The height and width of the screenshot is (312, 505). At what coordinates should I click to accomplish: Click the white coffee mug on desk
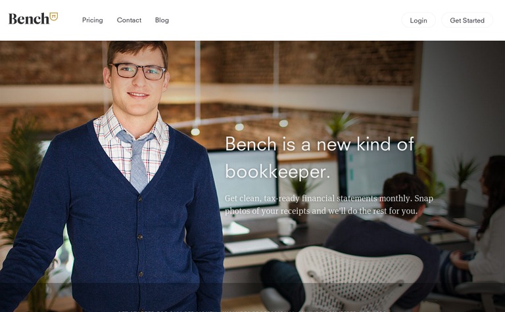click(286, 227)
